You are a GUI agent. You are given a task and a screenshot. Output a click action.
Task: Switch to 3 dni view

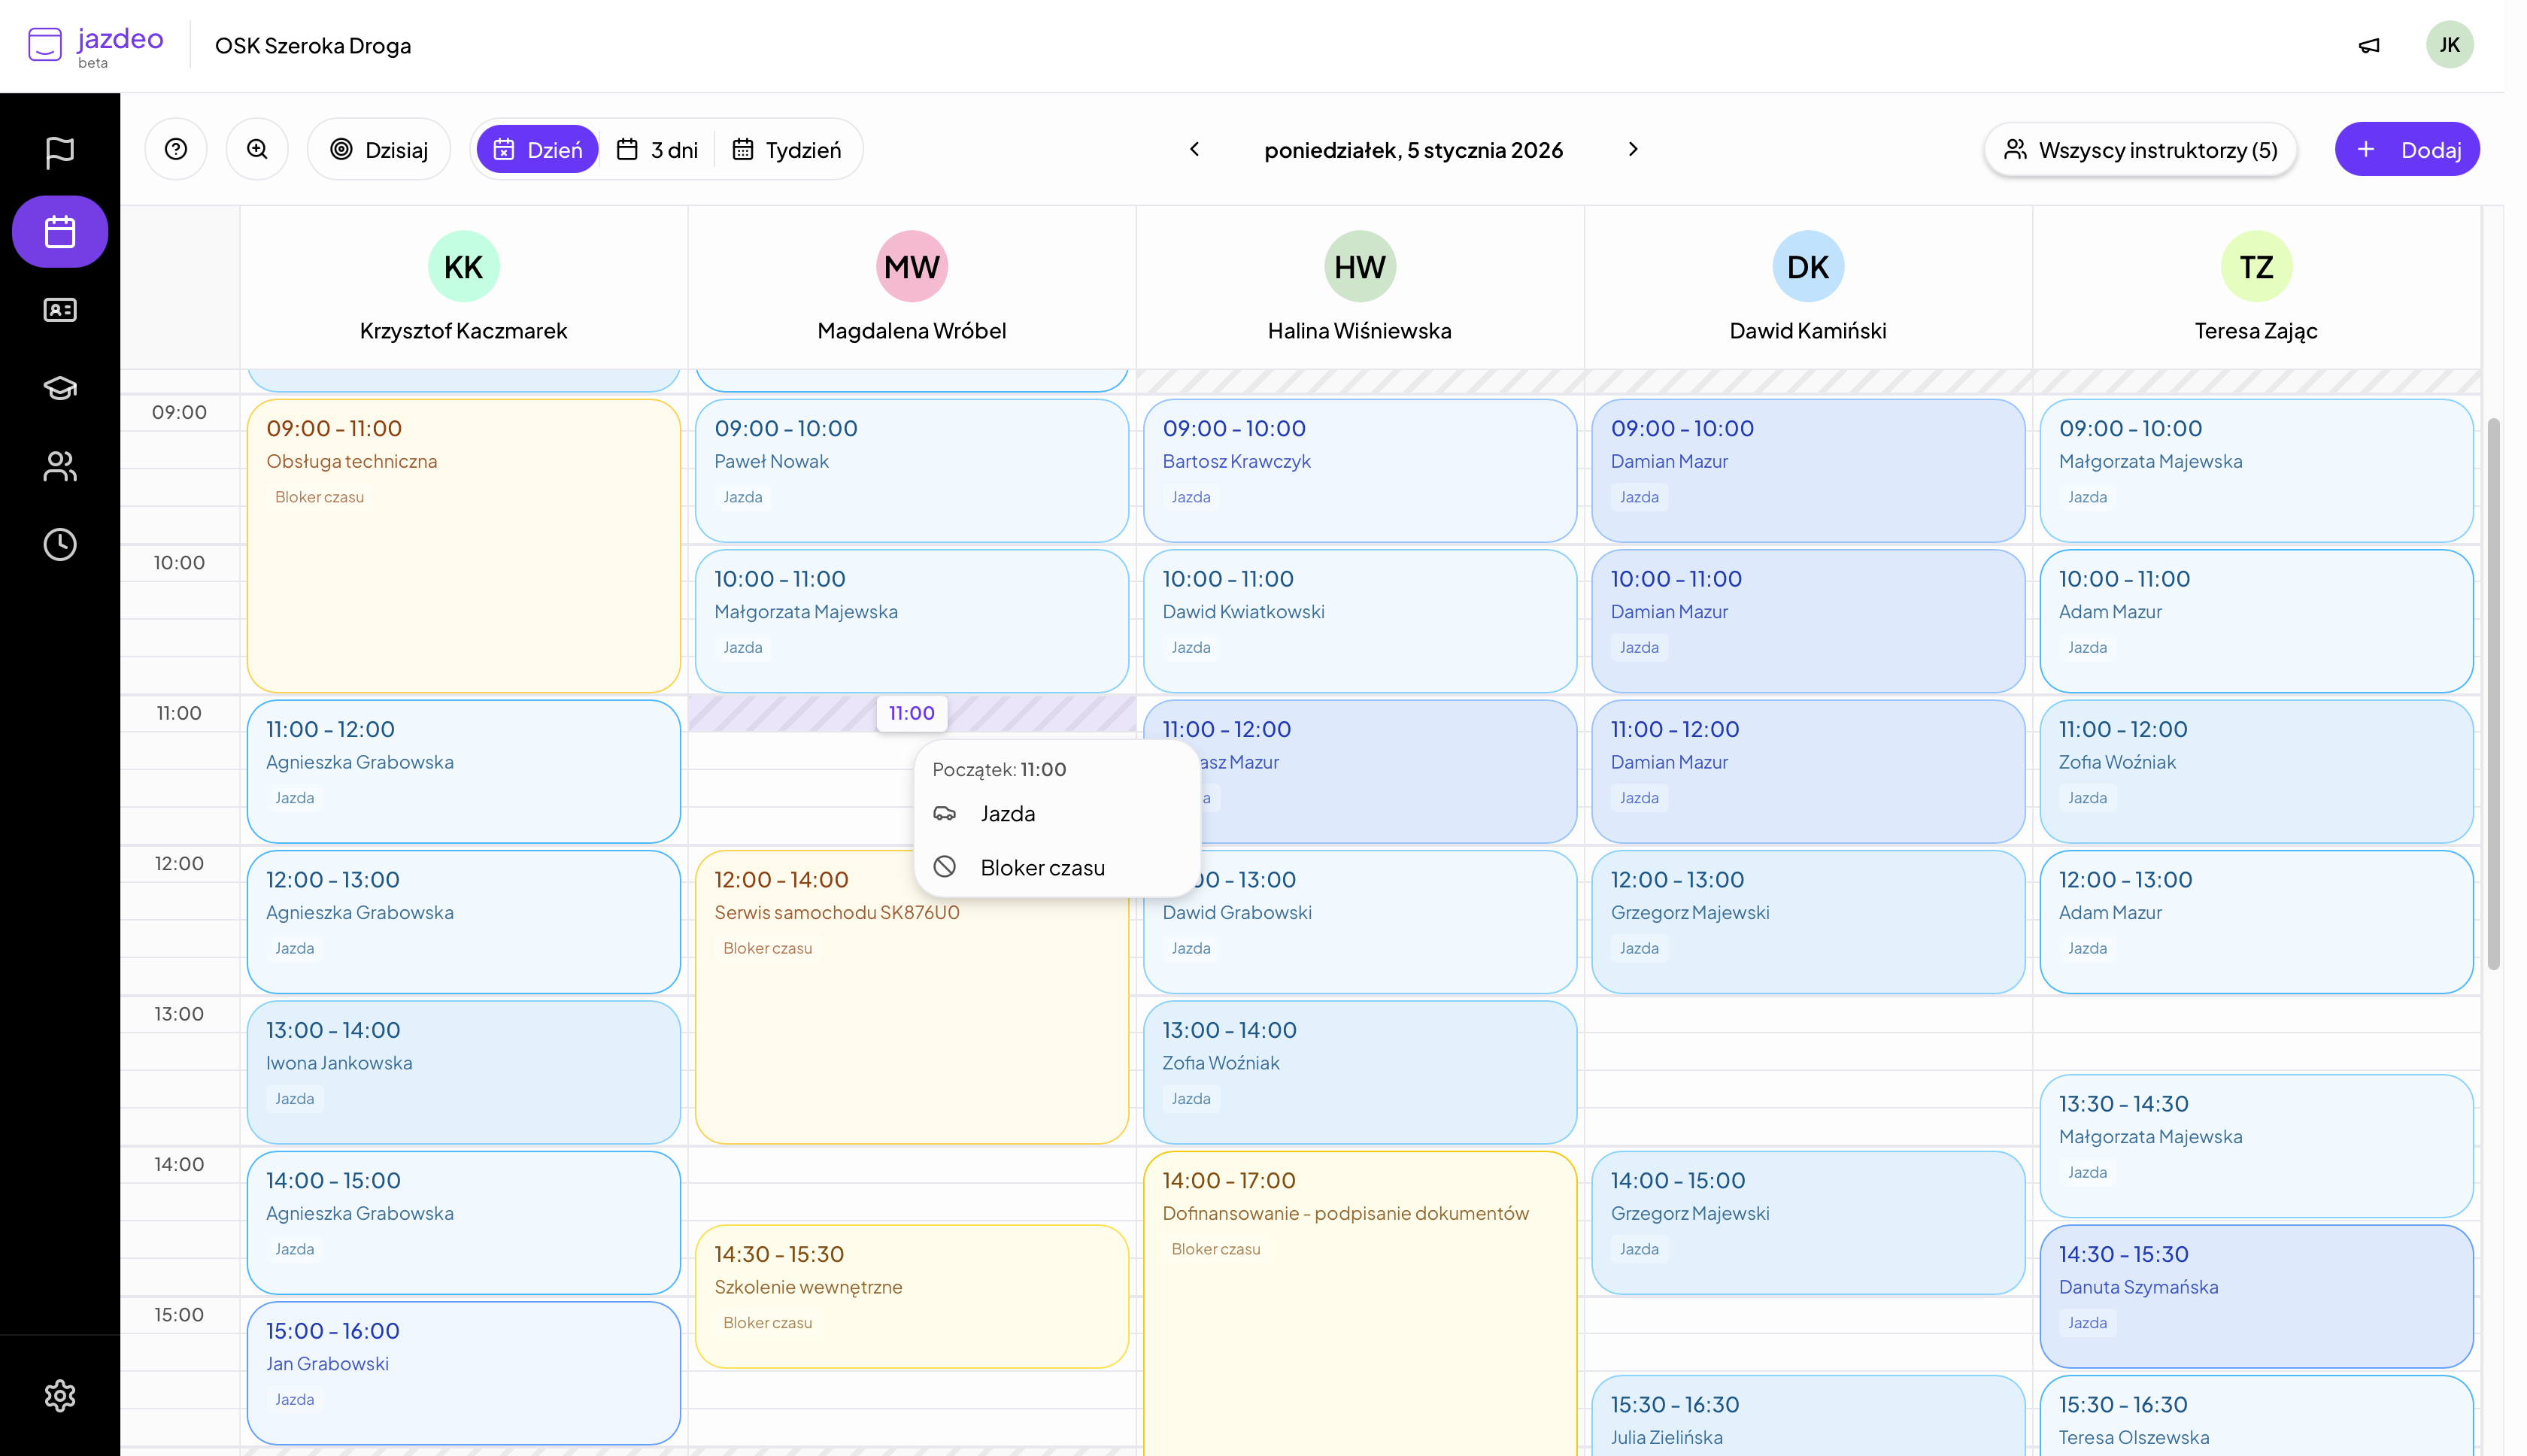point(657,149)
